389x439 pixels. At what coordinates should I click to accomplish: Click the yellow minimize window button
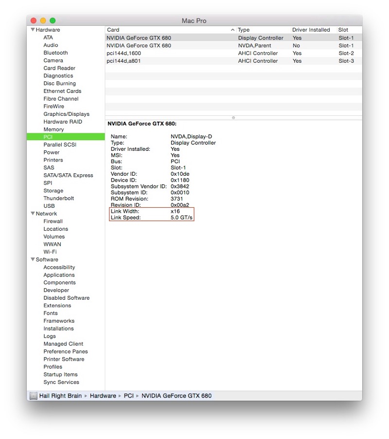pos(43,20)
